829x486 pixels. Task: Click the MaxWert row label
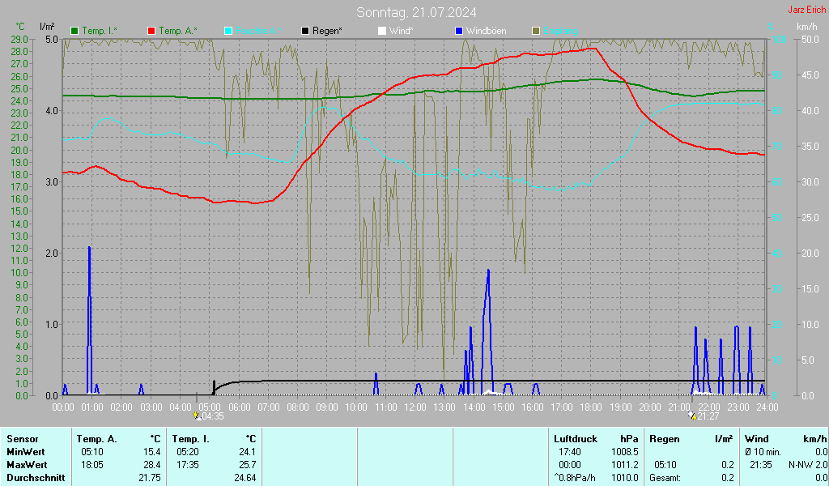[x=28, y=465]
